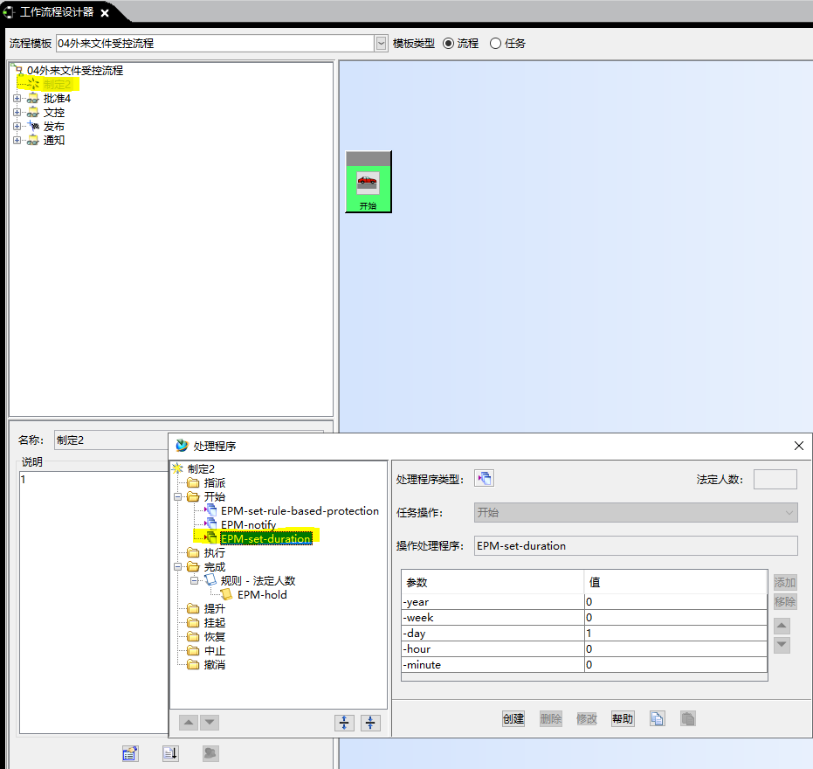813x769 pixels.
Task: Collapse the 开始 folder node
Action: click(178, 496)
